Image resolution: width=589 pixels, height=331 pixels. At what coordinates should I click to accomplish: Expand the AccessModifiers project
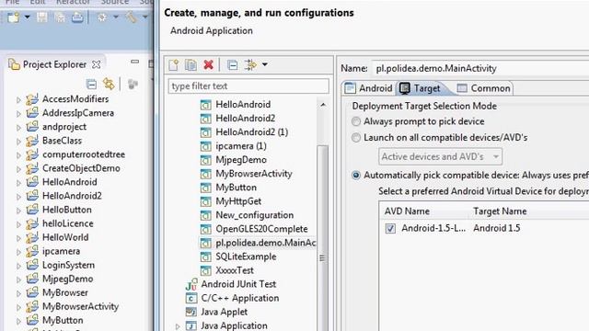[18, 100]
